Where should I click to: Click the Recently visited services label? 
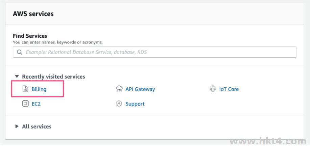[53, 77]
